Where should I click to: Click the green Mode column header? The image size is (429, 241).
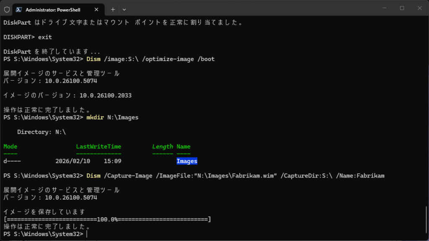pos(10,147)
